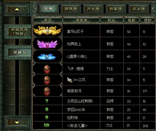Select 战魂试炼(精英) in the sidebar
This screenshot has width=156, height=131.
pos(19,32)
